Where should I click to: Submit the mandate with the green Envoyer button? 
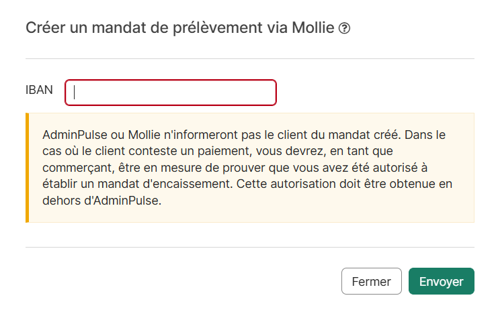(442, 281)
